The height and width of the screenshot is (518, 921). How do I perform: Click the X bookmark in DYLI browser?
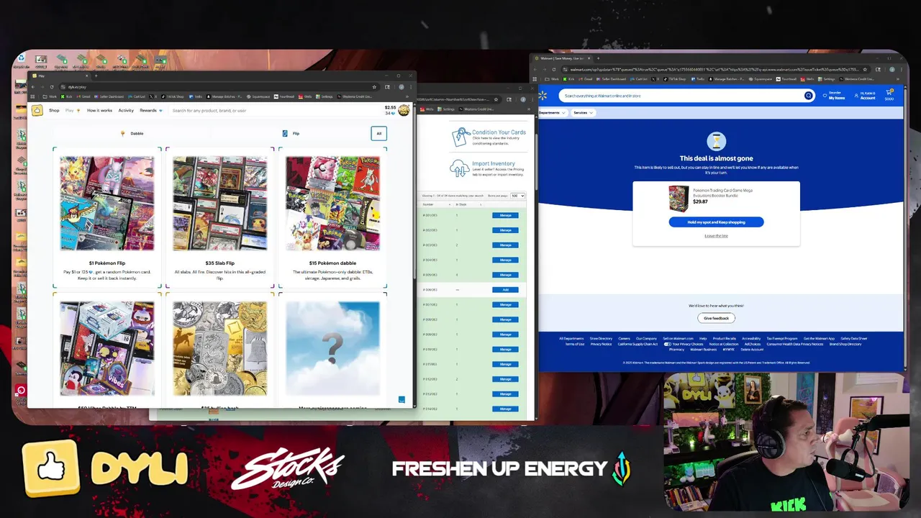point(153,96)
